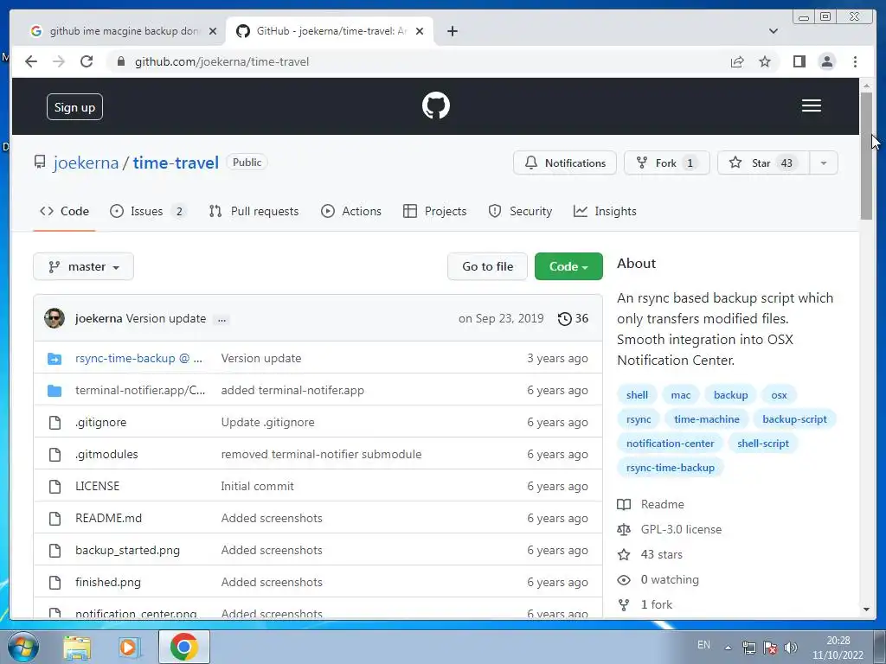The image size is (886, 664).
Task: Click the submodule folder icon for rsync-time-backup
Action: tap(55, 359)
